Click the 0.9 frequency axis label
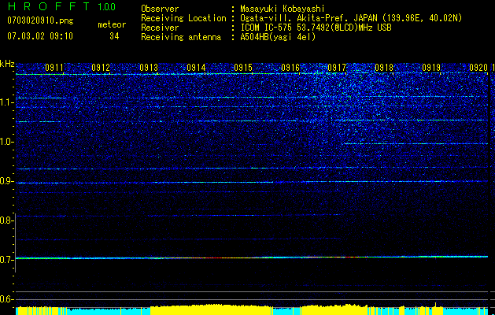 6,181
